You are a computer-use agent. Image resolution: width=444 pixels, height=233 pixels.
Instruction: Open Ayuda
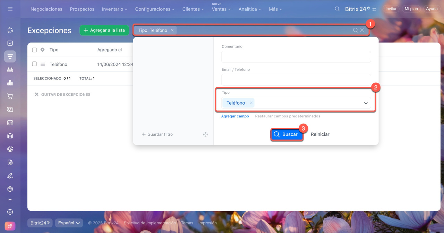[432, 9]
